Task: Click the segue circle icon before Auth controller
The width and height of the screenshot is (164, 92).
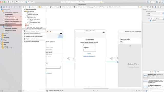Action: (x=69, y=59)
